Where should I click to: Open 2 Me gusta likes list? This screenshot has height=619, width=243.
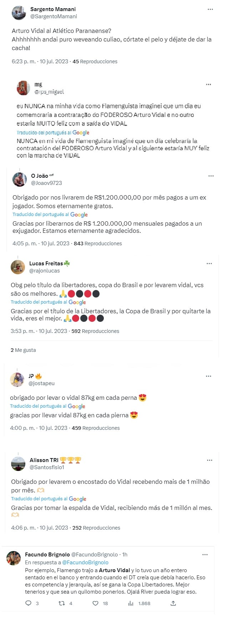[x=23, y=350]
